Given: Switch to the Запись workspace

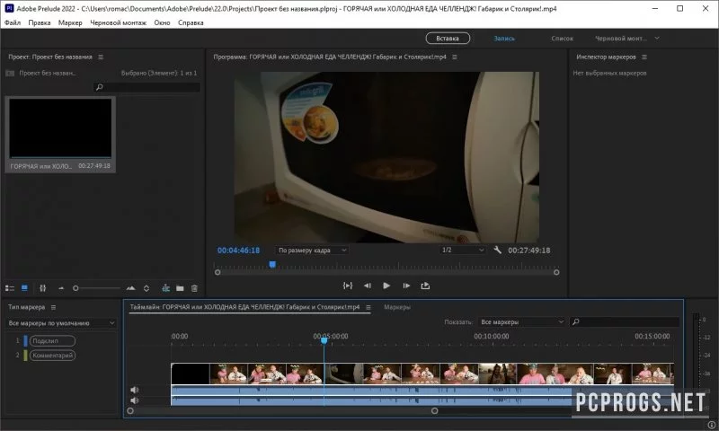Looking at the screenshot, I should coord(504,39).
